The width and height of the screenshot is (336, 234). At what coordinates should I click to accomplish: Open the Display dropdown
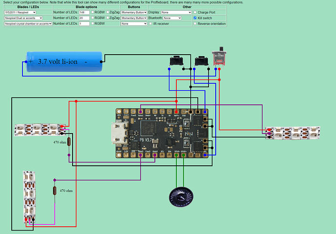tap(176, 13)
